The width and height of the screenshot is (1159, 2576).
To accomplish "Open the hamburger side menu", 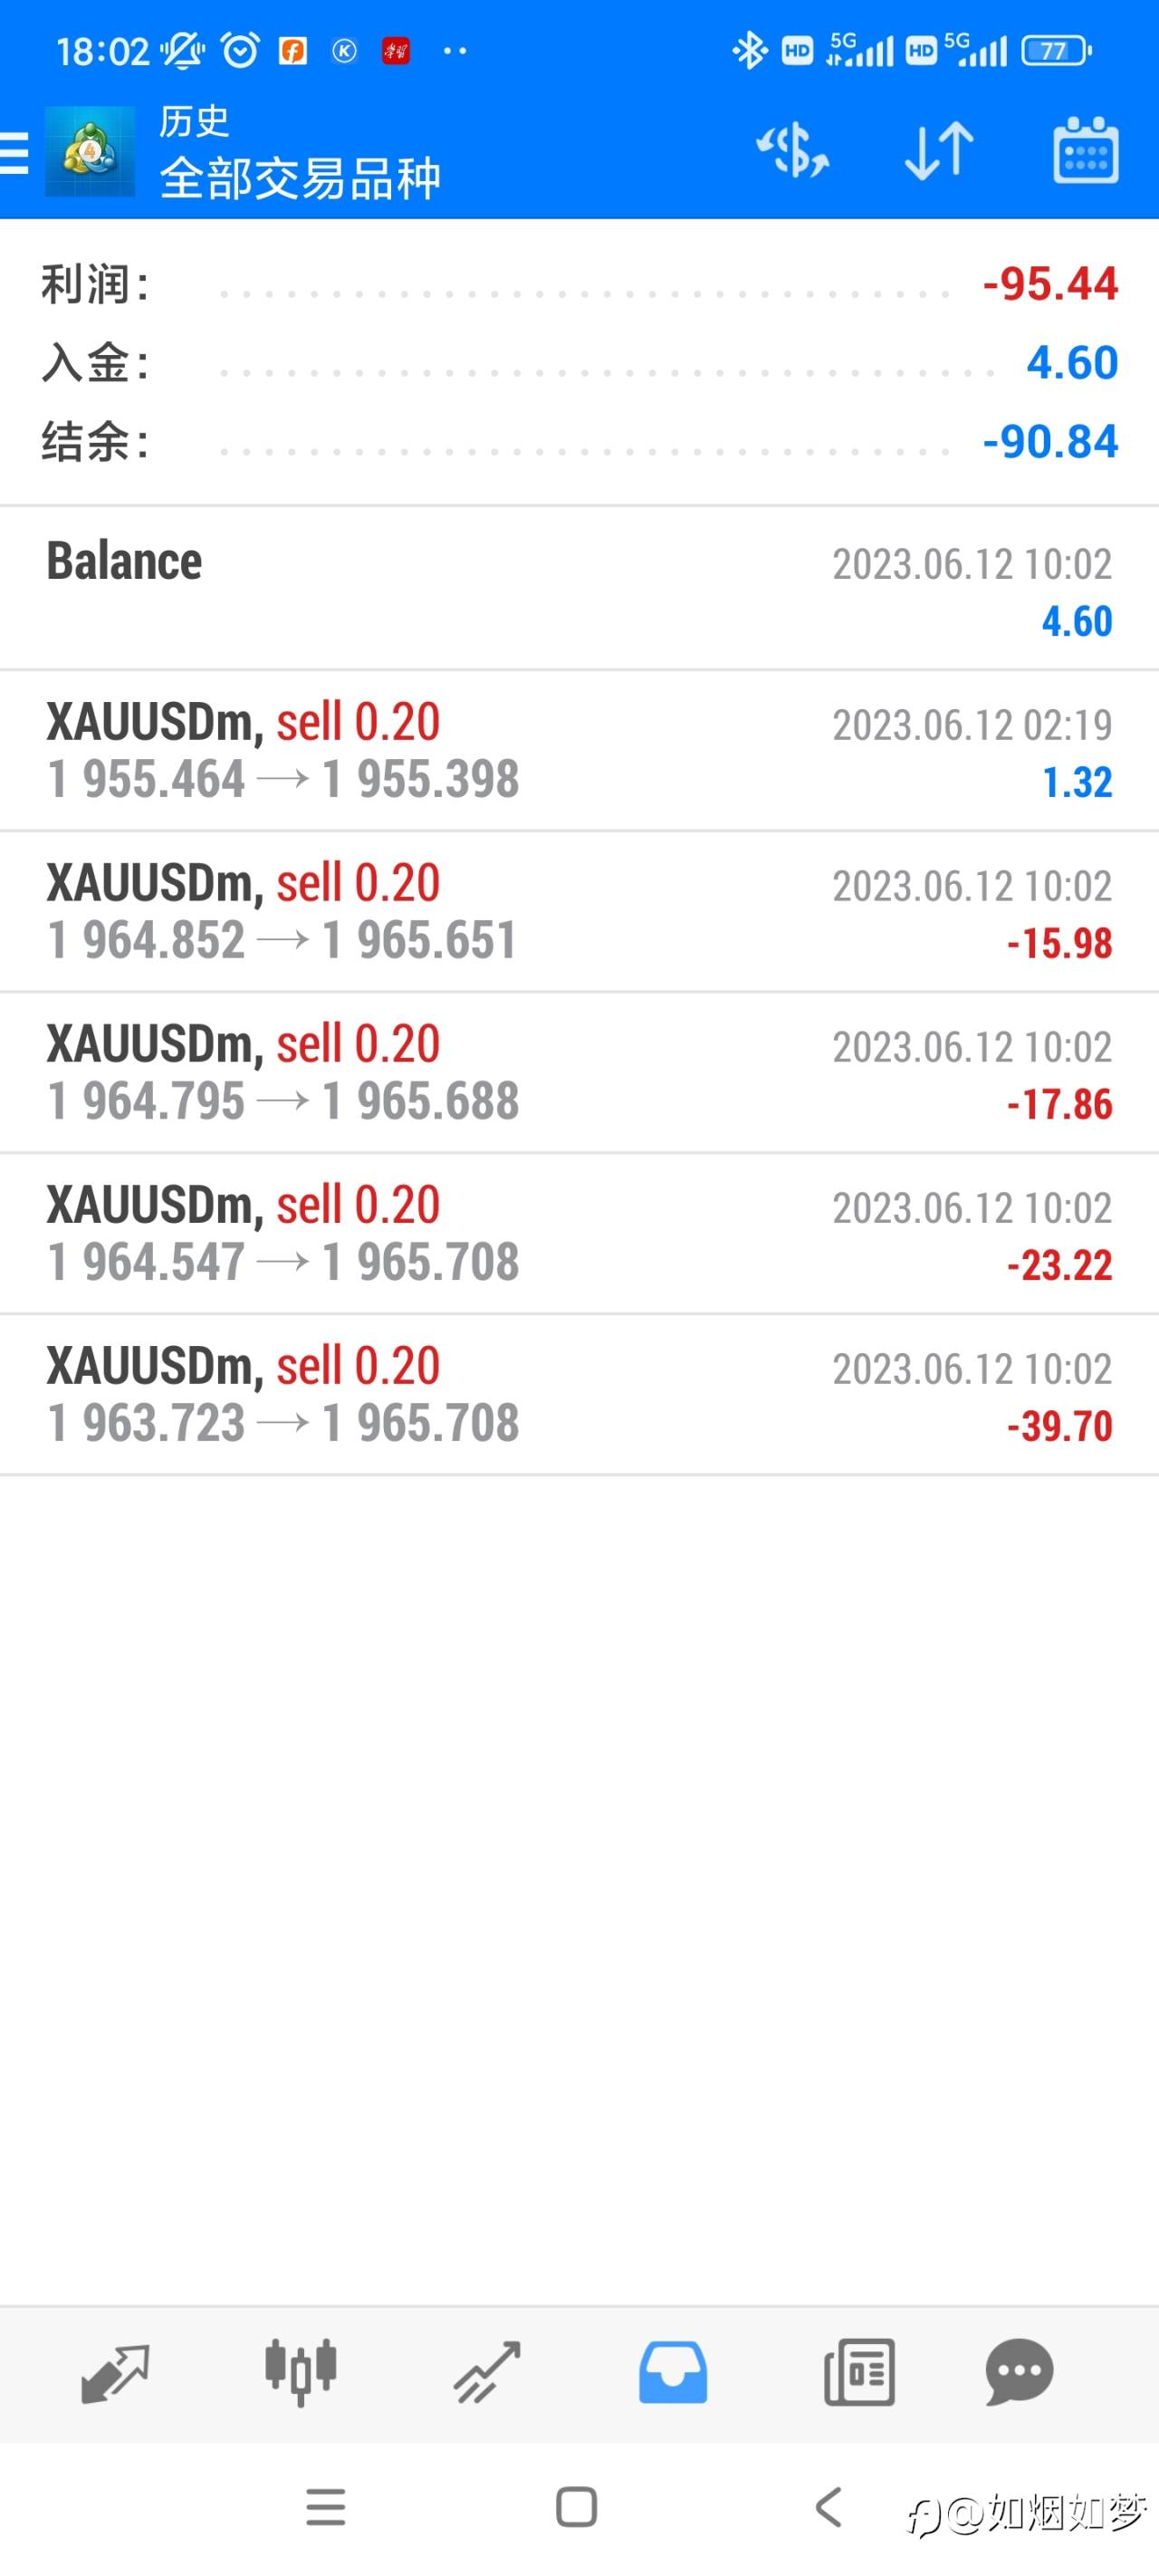I will pos(14,152).
